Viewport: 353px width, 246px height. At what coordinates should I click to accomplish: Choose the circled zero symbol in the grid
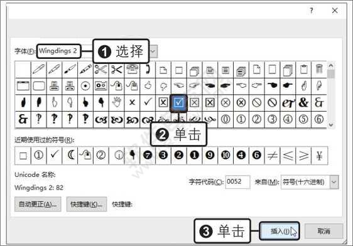(225, 119)
